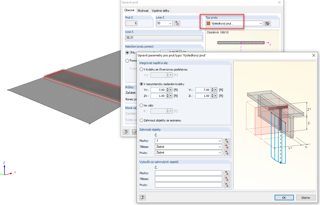Click the excluded Pruty input field

(x=188, y=185)
